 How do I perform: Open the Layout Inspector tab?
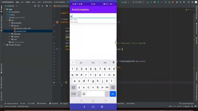[187, 104]
